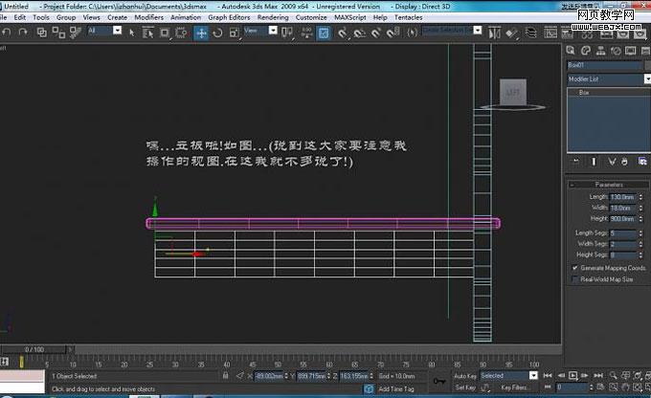
Task: Open the Modifiers menu
Action: pos(149,17)
